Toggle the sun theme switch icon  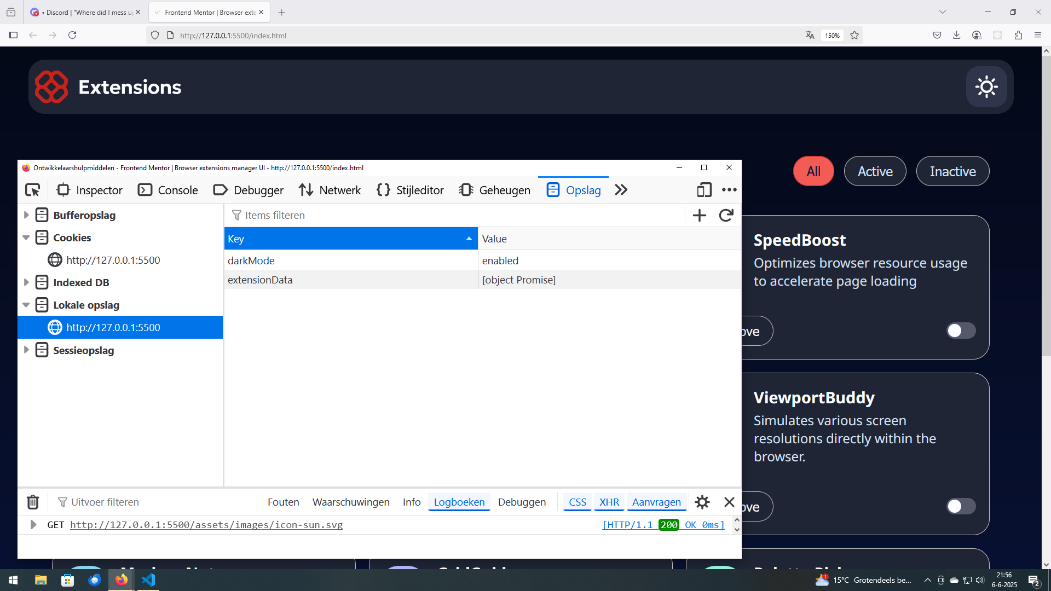tap(986, 87)
